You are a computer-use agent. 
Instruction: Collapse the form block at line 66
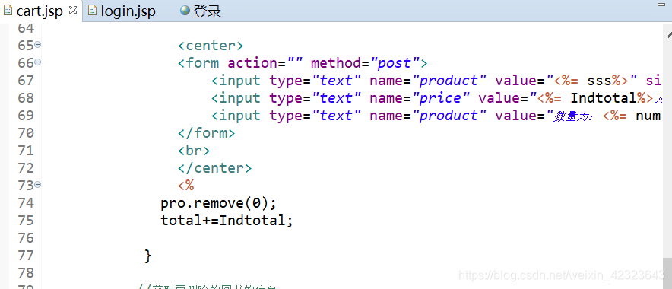coord(38,62)
